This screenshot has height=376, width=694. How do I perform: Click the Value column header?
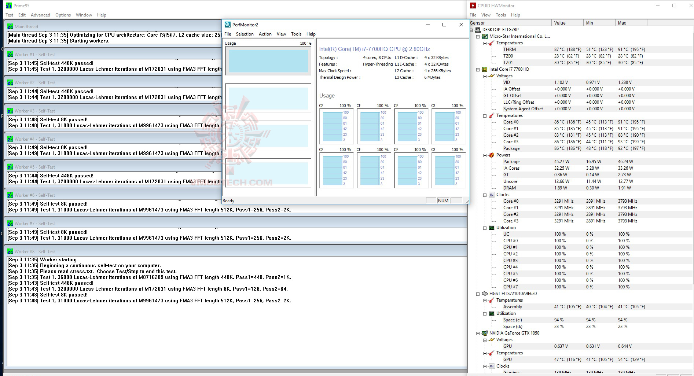(567, 23)
